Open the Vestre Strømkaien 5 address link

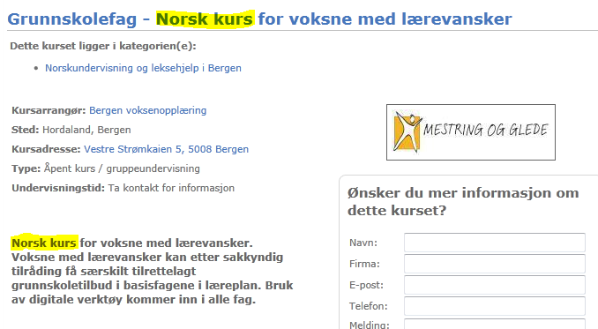pyautogui.click(x=167, y=149)
